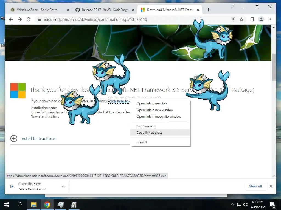Click the 'click here to' download link
Screen dimensions: 281x210
coord(119,101)
